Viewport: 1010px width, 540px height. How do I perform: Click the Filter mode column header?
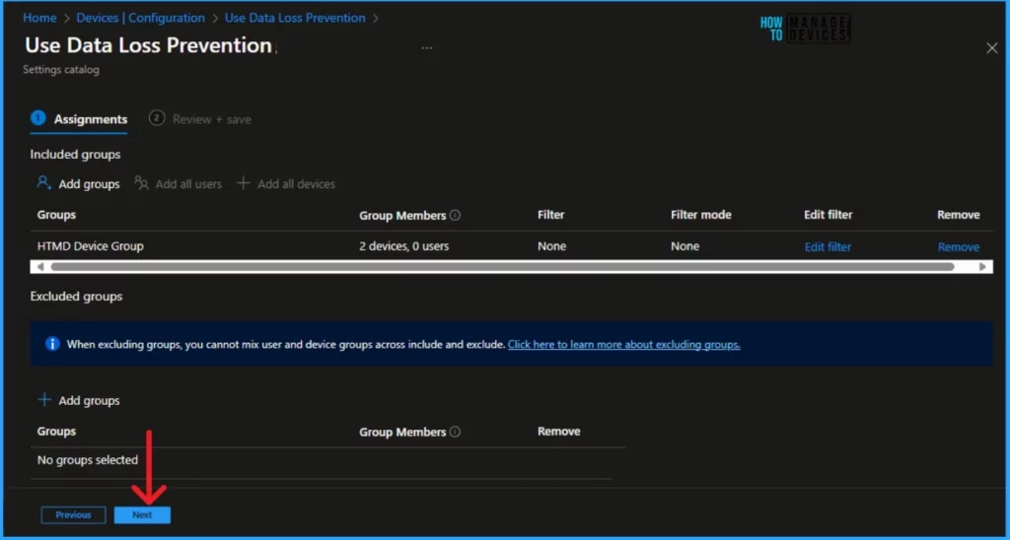click(701, 215)
